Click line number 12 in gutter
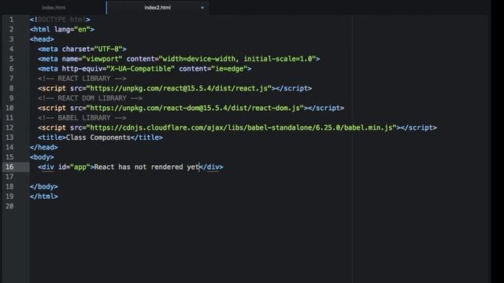This screenshot has width=504, height=283. [x=9, y=127]
